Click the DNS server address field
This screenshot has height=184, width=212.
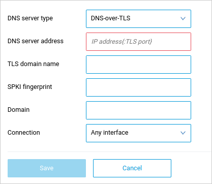click(138, 42)
